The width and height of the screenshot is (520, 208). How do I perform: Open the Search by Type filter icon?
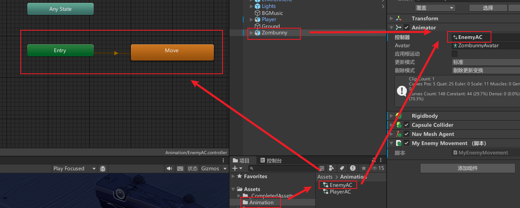(x=331, y=168)
